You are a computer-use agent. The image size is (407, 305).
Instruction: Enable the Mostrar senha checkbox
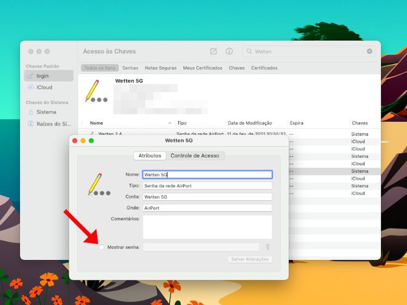pos(102,247)
